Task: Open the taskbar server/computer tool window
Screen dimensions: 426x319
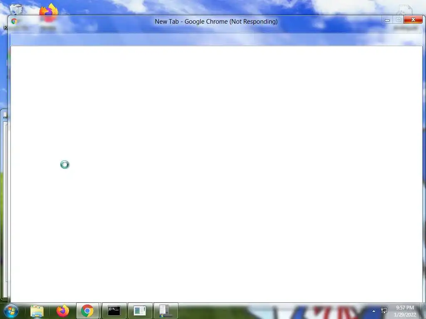Action: [166, 311]
